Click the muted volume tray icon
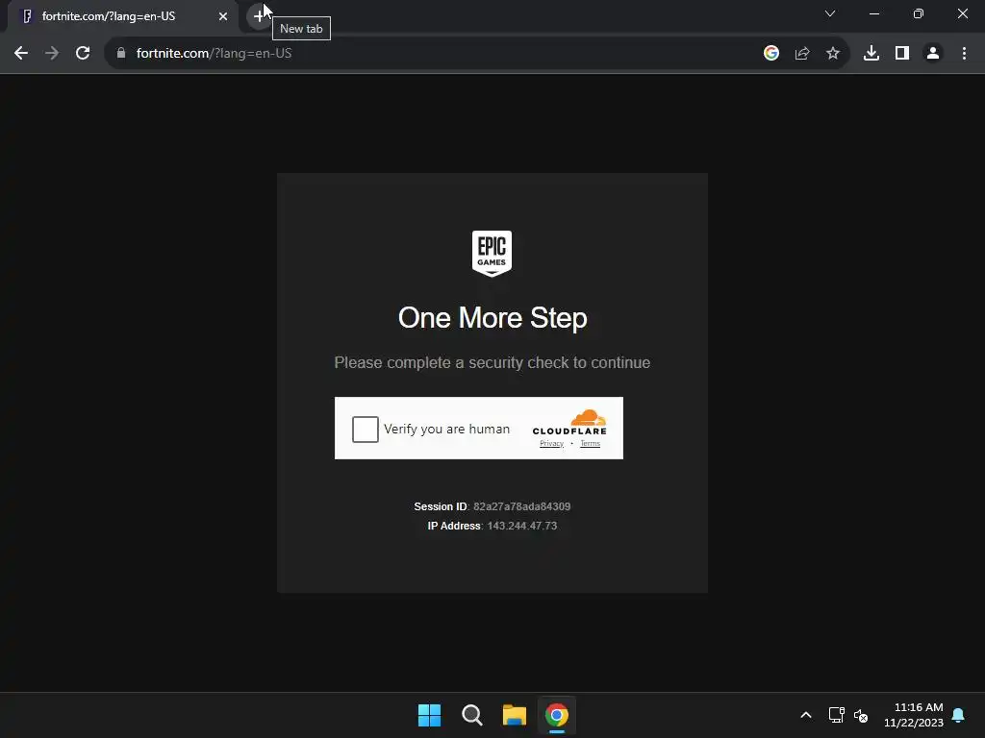The width and height of the screenshot is (985, 738). [861, 715]
